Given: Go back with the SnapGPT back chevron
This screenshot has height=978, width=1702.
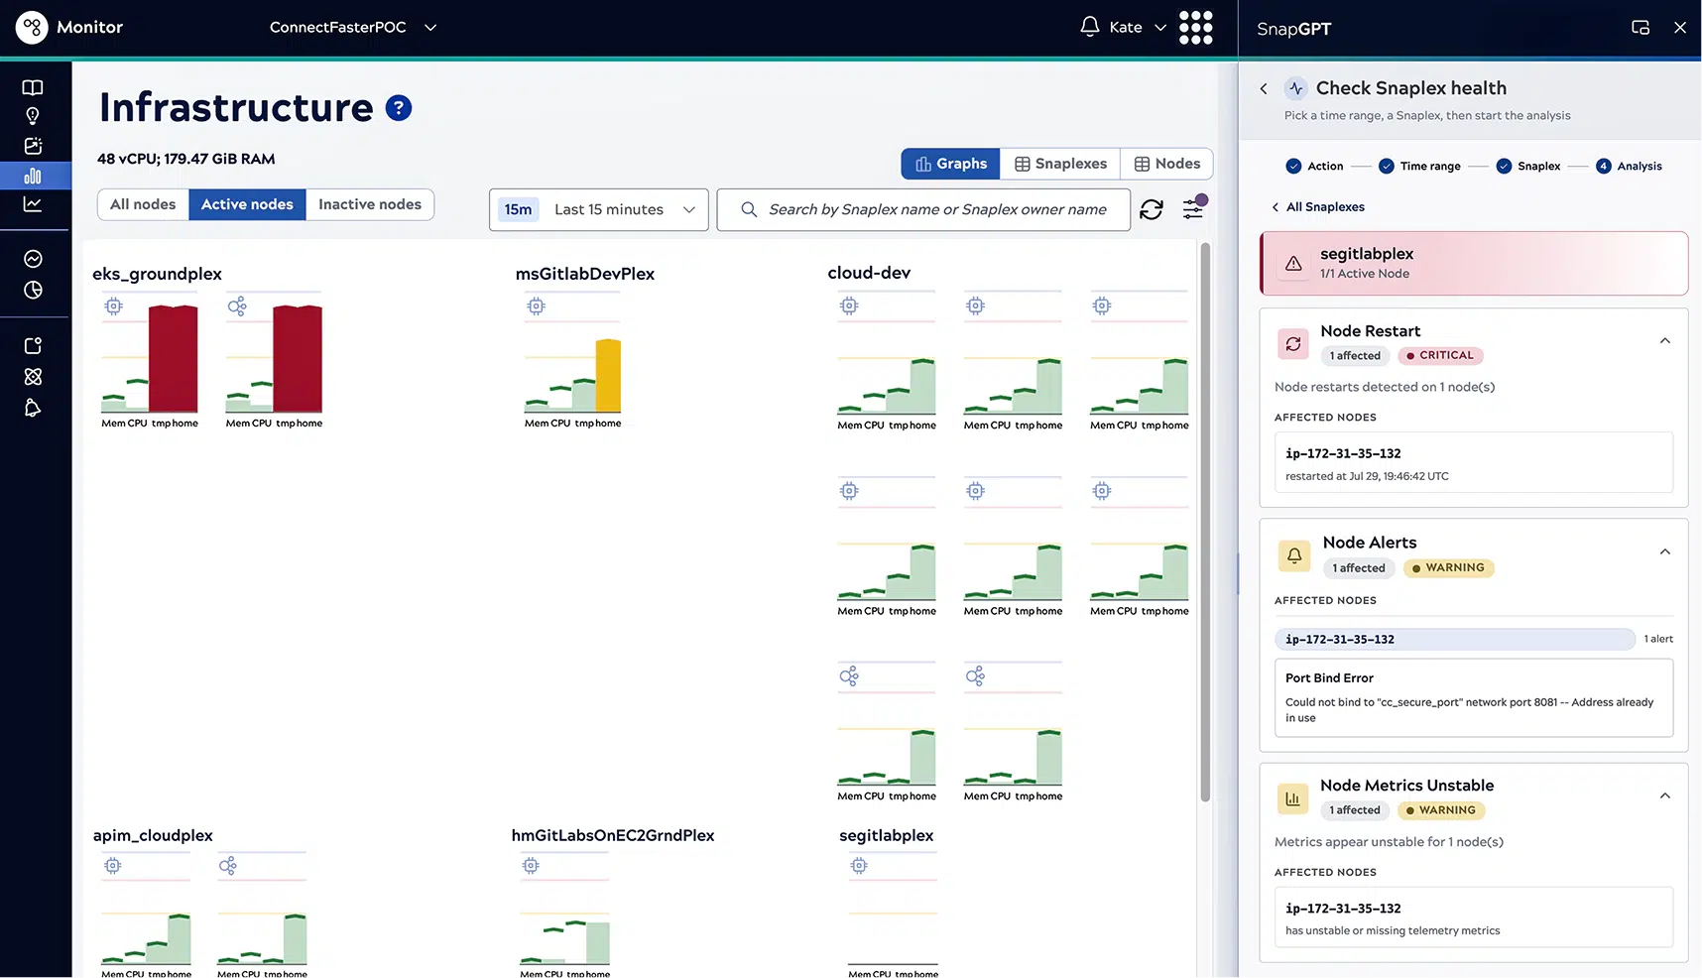Looking at the screenshot, I should (1264, 88).
